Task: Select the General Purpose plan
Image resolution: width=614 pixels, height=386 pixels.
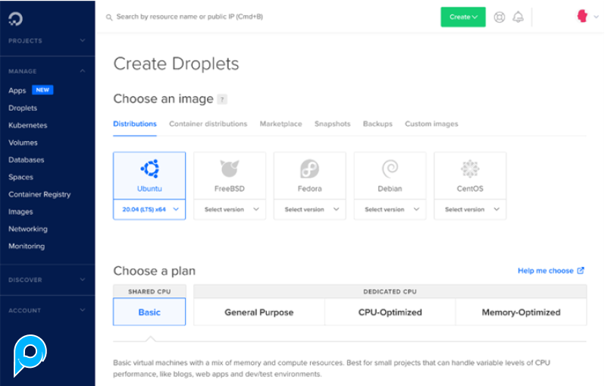Action: click(x=258, y=312)
